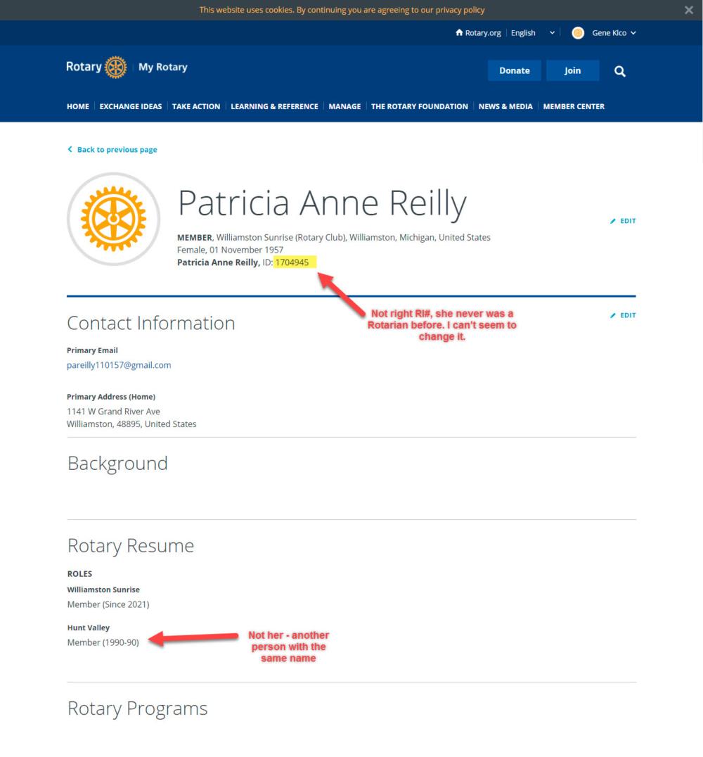Click the home icon next to Rotary.org
This screenshot has height=757, width=703.
(459, 32)
